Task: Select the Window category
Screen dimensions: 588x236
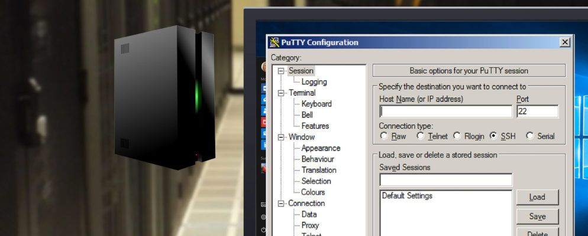Action: 302,137
